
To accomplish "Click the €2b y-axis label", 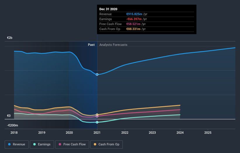I will [x=10, y=38].
